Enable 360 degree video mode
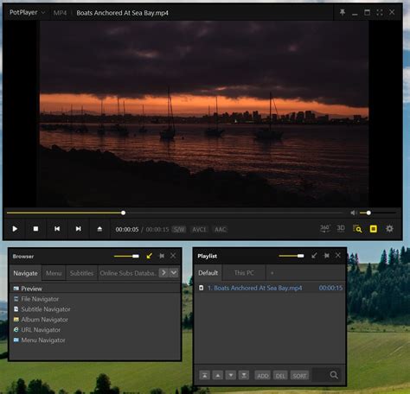 point(325,229)
